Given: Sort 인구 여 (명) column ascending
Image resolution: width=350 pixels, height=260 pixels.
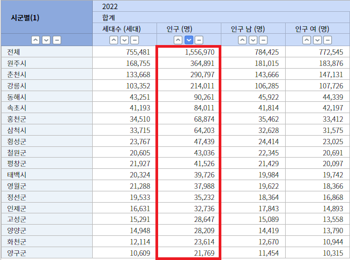Looking at the screenshot, I should click(307, 40).
